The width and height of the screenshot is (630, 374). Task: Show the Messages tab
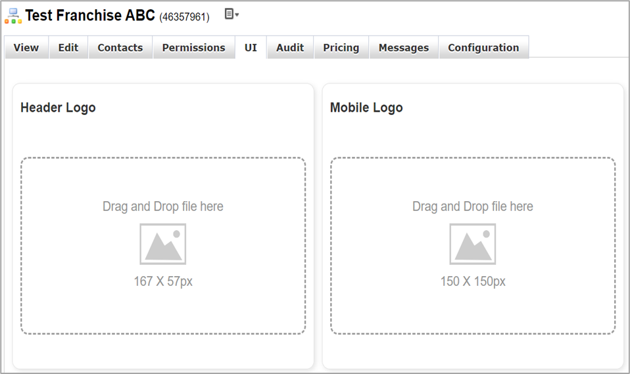403,47
